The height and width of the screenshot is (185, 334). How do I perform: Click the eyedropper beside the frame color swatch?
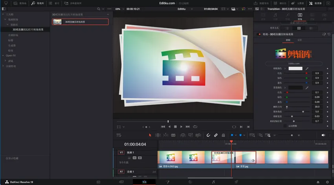[x=307, y=69]
